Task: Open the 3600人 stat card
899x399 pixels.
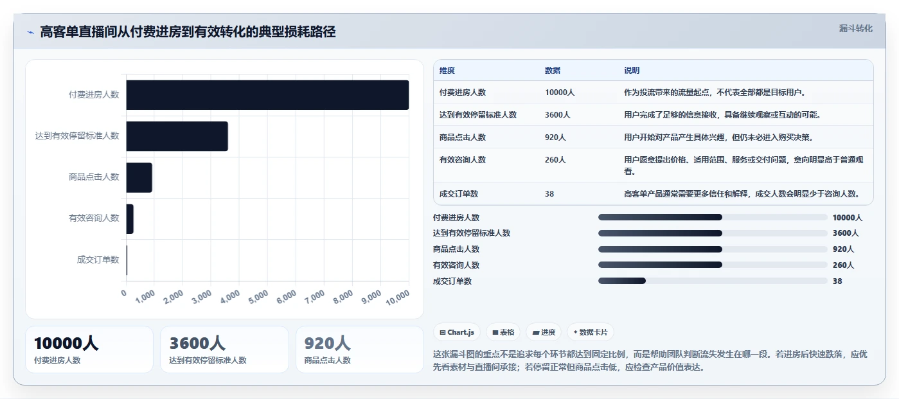Action: click(224, 350)
